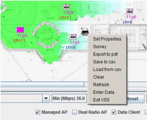Click the Reset button
This screenshot has width=147, height=120.
click(x=136, y=99)
